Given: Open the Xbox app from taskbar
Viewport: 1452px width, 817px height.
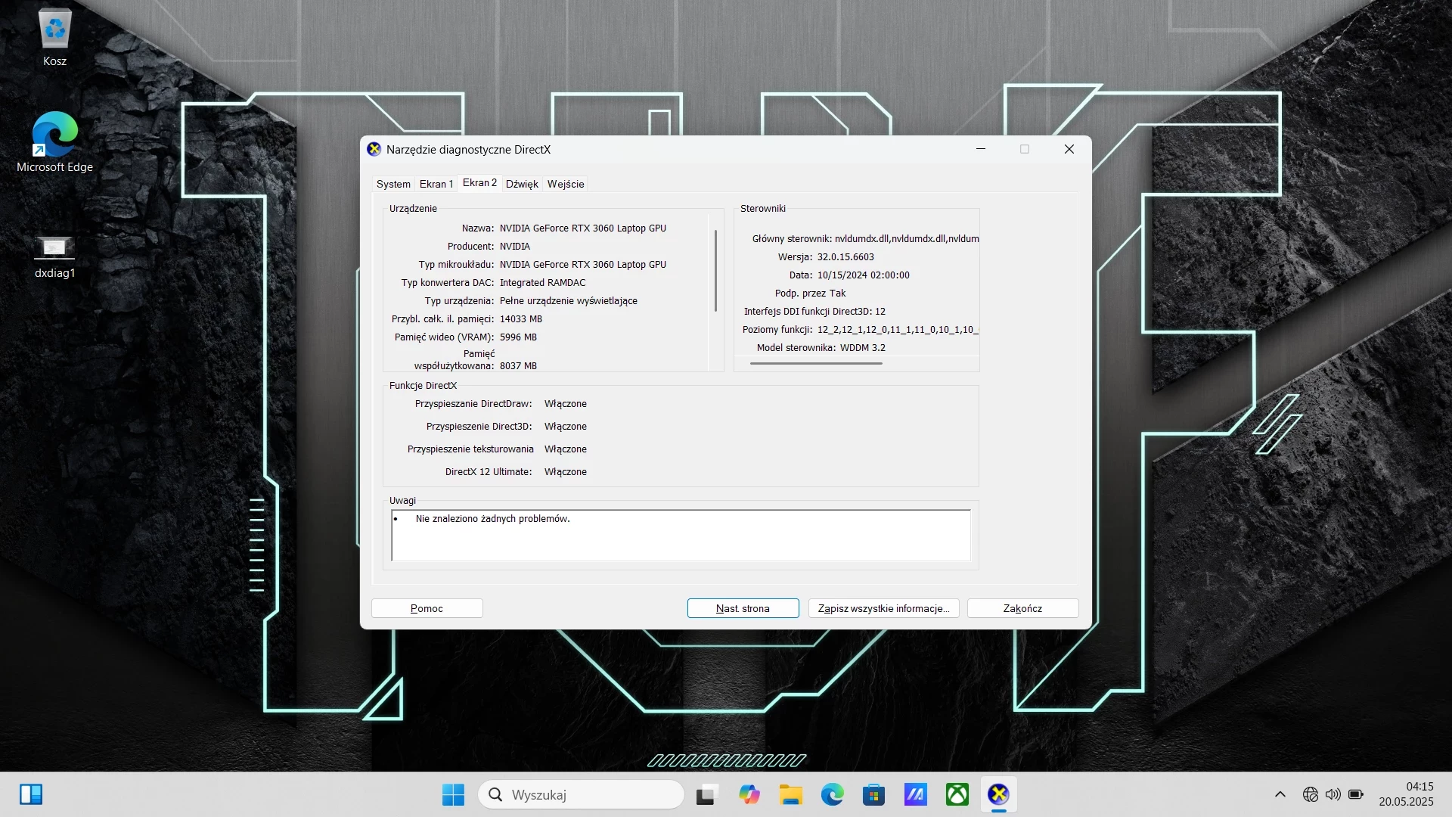Looking at the screenshot, I should click(x=957, y=794).
